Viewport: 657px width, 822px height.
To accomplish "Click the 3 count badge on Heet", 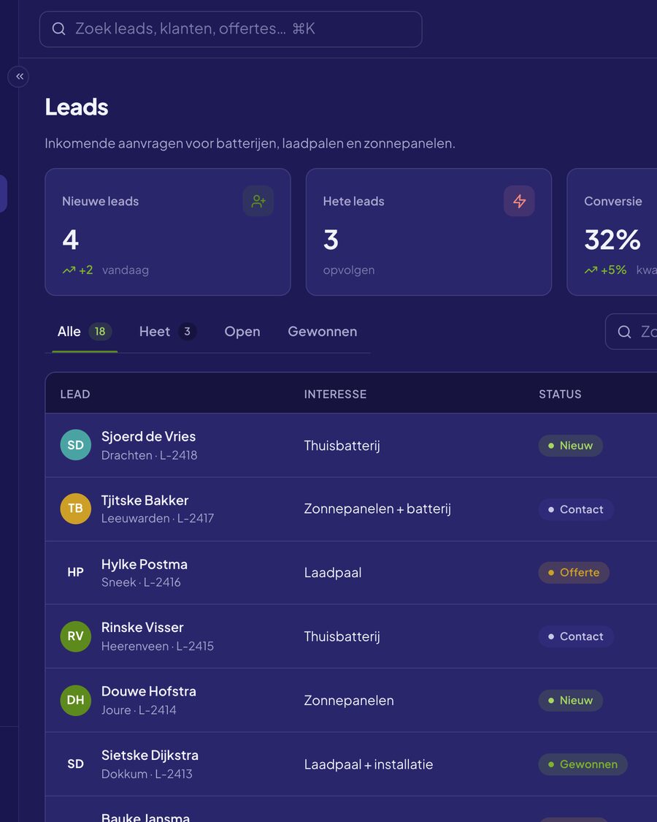I will coord(187,331).
